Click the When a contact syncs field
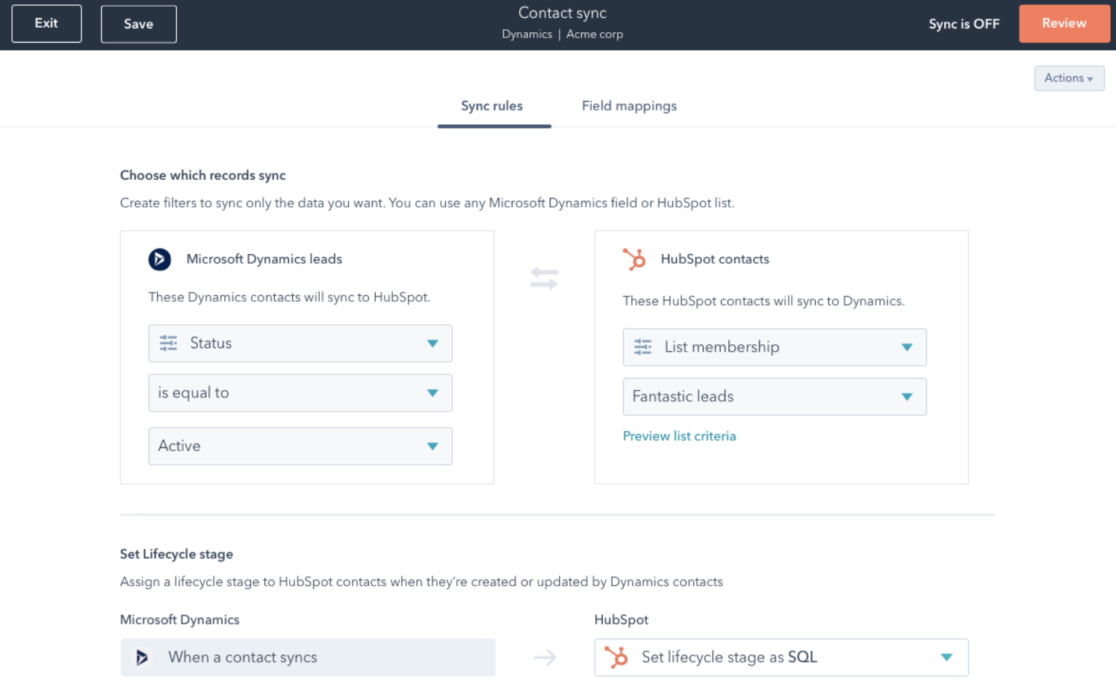 point(308,657)
